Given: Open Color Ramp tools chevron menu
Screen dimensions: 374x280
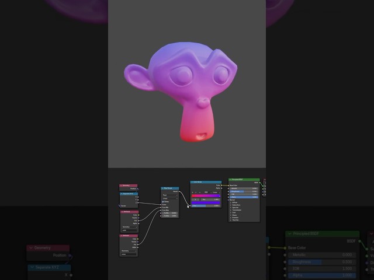Looking at the screenshot, I should pyautogui.click(x=200, y=192).
